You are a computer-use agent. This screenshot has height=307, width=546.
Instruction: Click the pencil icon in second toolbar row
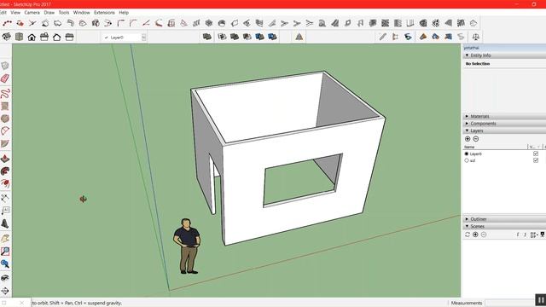[x=383, y=37]
